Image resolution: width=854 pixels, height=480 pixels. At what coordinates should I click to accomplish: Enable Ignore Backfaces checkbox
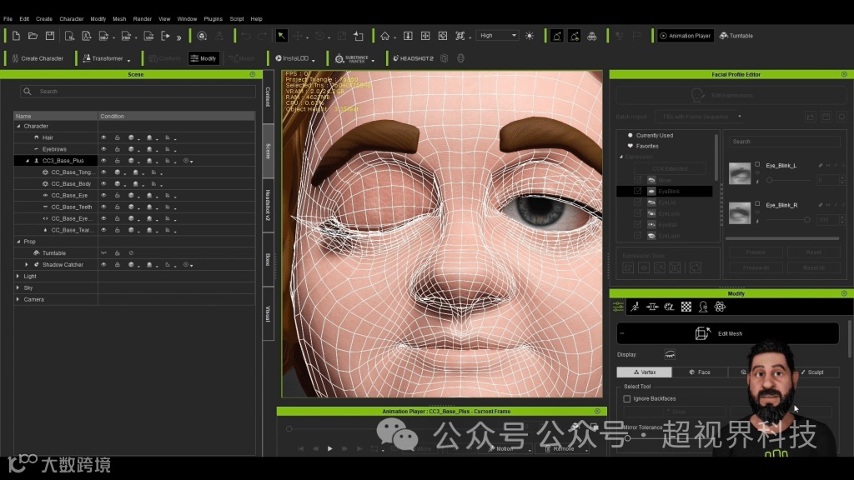pyautogui.click(x=627, y=399)
